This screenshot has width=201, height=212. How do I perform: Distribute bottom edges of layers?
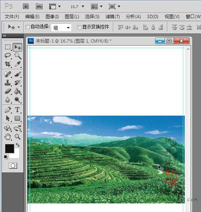click(x=189, y=27)
